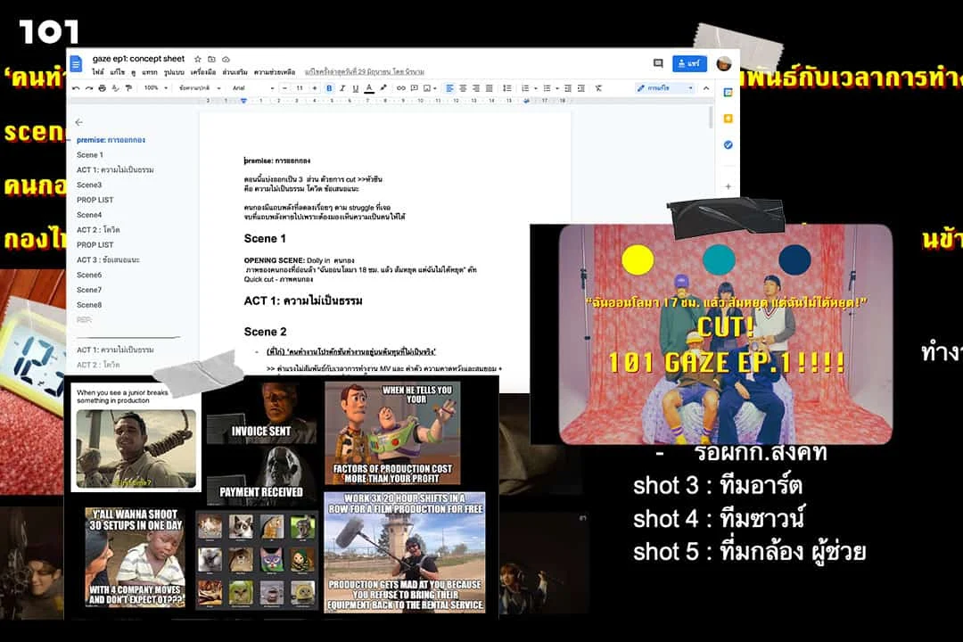This screenshot has width=963, height=642.
Task: Open Google Calendar from the side panel
Action: (728, 93)
